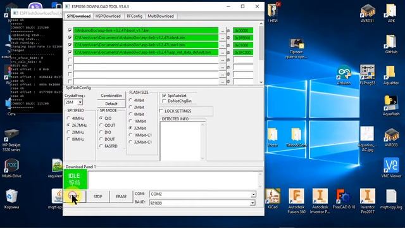Switch to the SPIDownload tab

click(x=78, y=16)
